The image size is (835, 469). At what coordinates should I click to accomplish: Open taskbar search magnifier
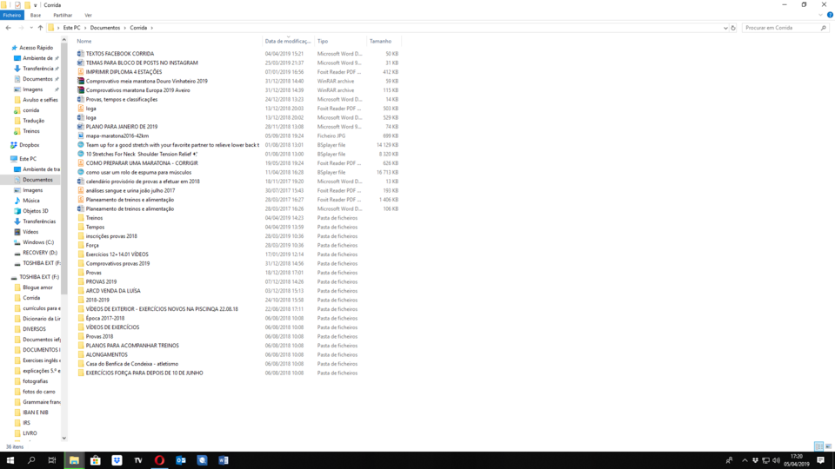(31, 460)
